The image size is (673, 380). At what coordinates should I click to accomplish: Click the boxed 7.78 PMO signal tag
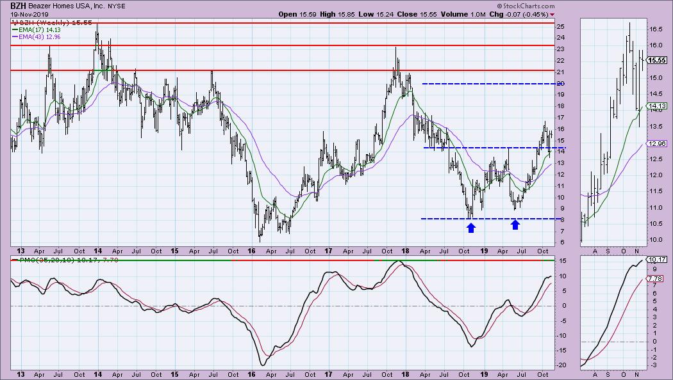coord(655,279)
